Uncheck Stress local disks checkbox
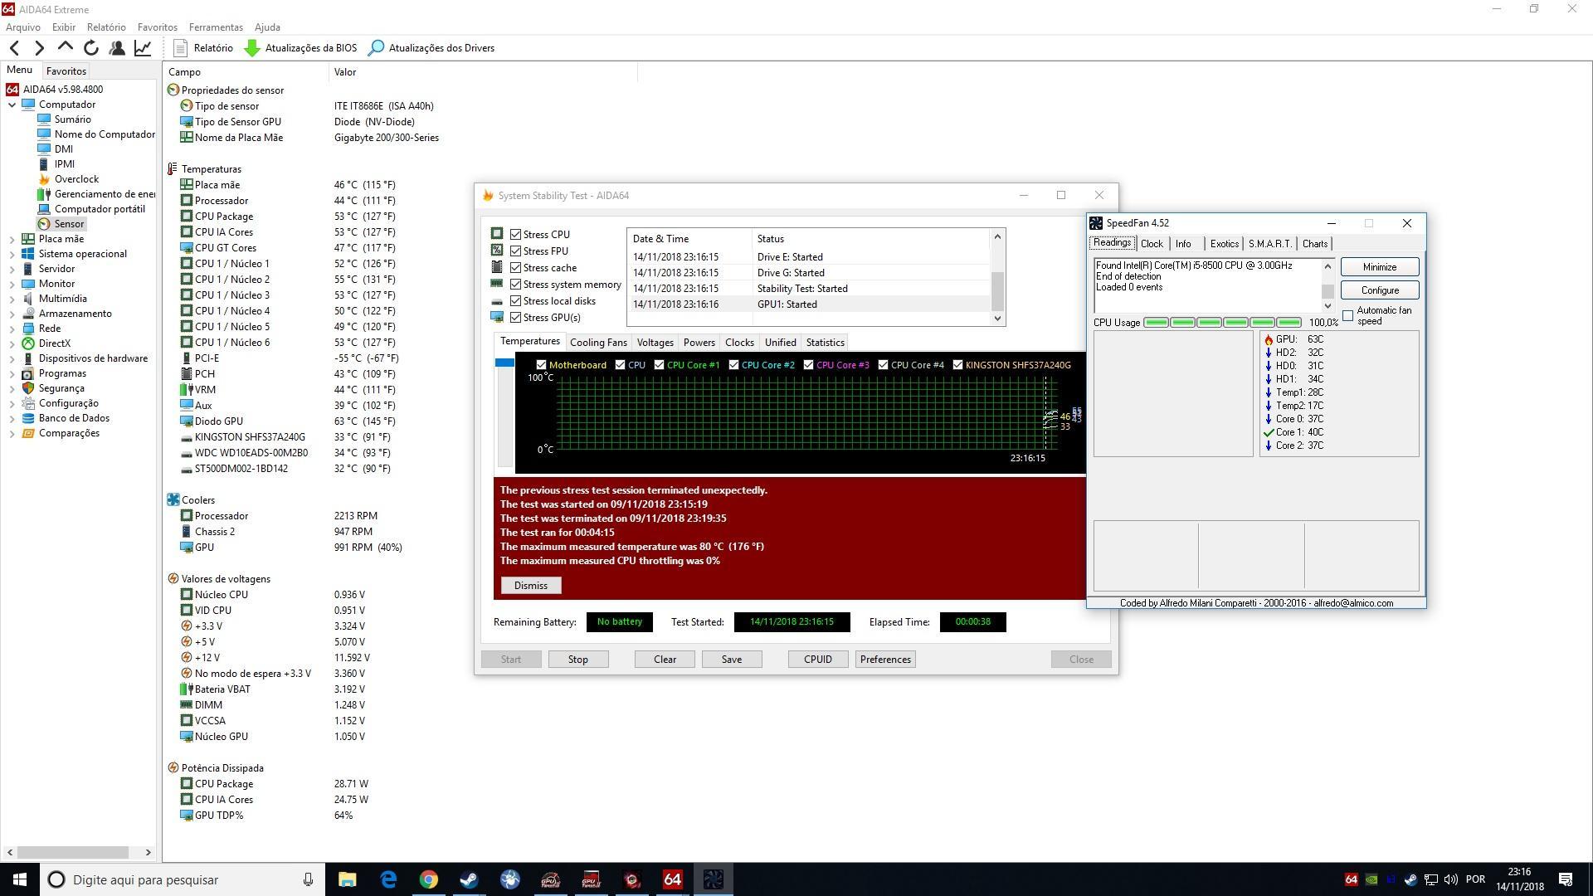The height and width of the screenshot is (896, 1593). 516,301
